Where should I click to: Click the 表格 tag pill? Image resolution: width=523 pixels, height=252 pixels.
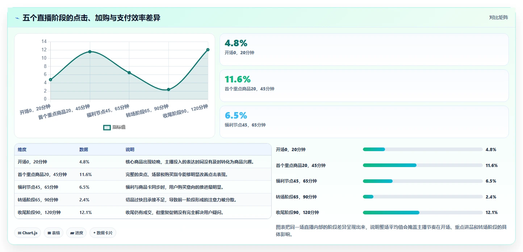click(x=54, y=233)
